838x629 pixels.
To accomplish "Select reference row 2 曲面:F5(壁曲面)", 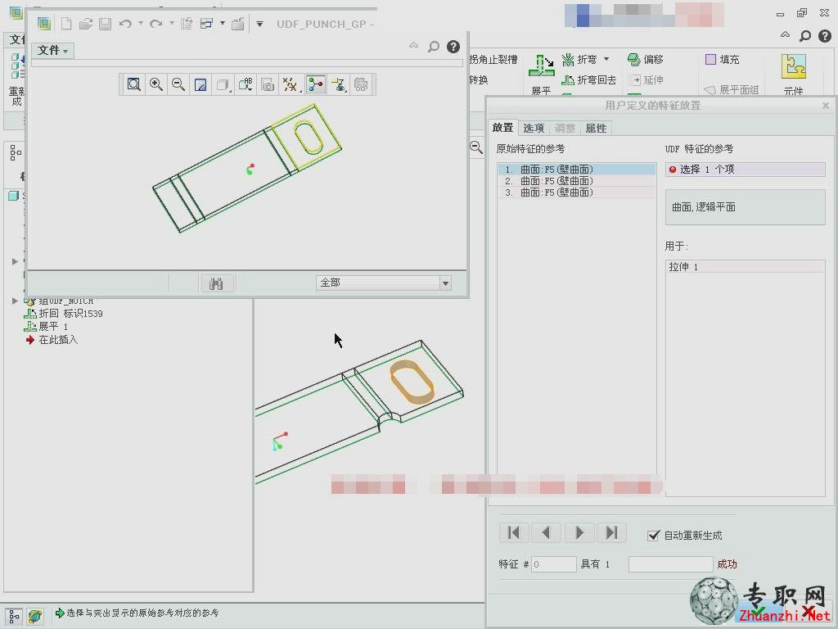I will (x=577, y=181).
